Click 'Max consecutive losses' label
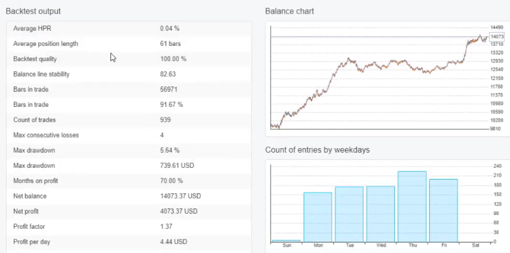Screen dimensions: 510x253 (x=46, y=135)
